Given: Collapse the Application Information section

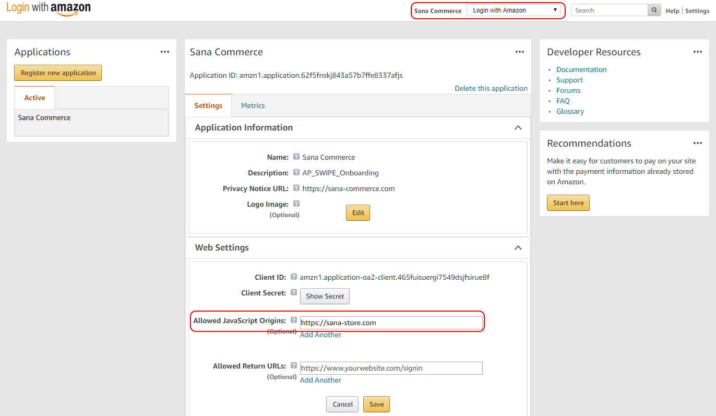Looking at the screenshot, I should (x=518, y=128).
